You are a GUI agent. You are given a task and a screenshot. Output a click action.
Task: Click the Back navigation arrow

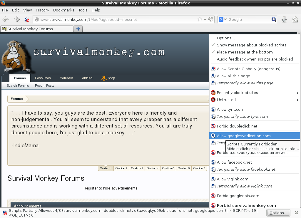pos(6,19)
